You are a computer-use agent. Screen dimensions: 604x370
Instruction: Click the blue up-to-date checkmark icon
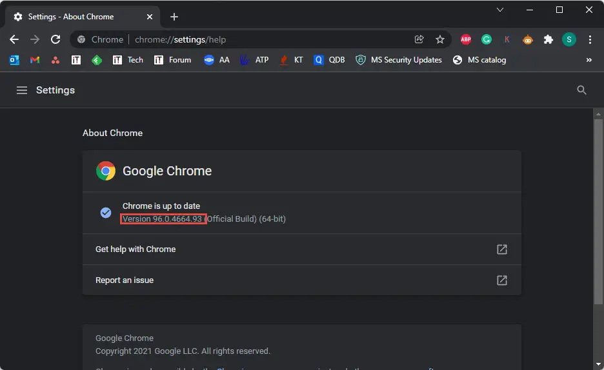click(106, 212)
